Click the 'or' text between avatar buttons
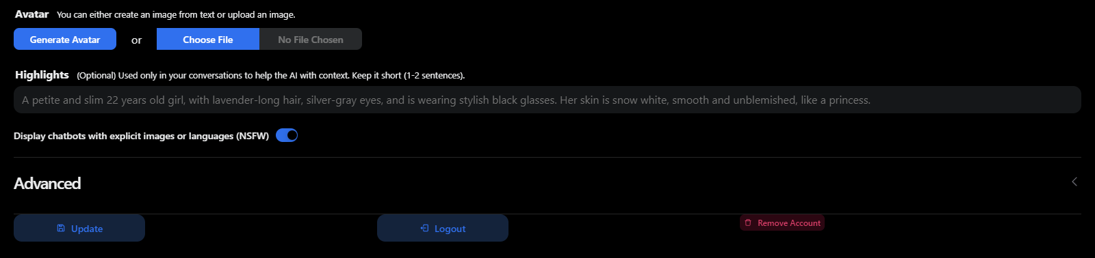This screenshot has height=258, width=1095. tap(137, 40)
